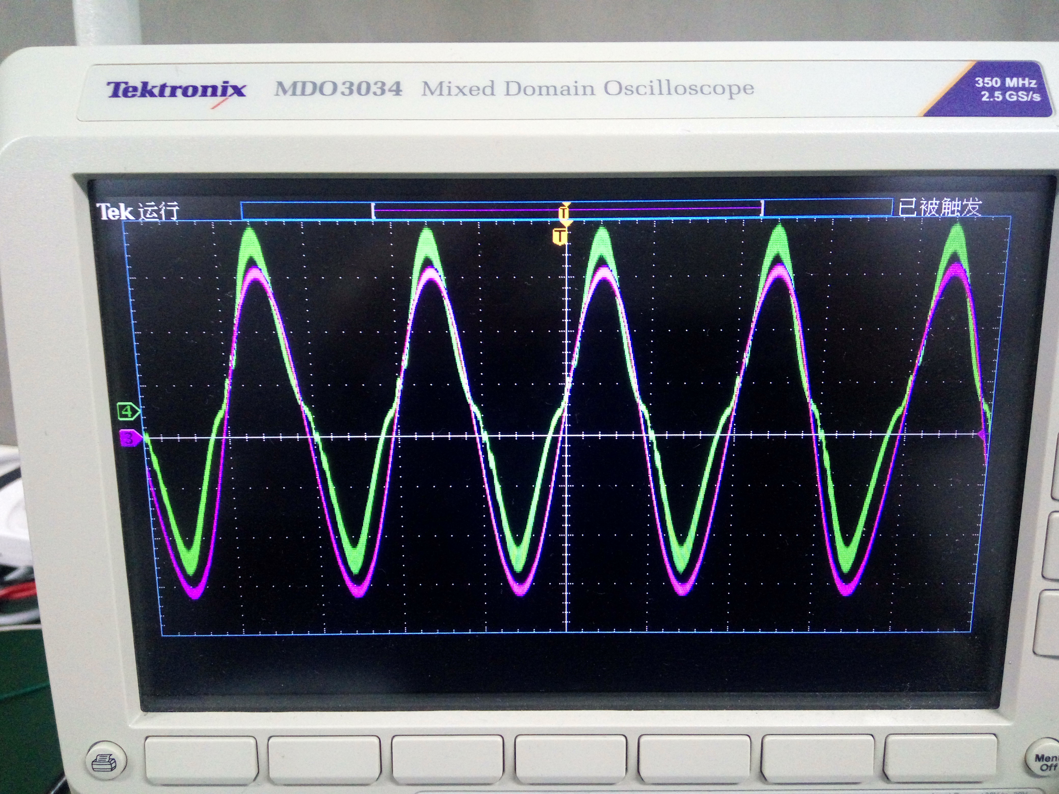Select the magenta channel 3 marker
This screenshot has height=794, width=1059.
(x=129, y=438)
